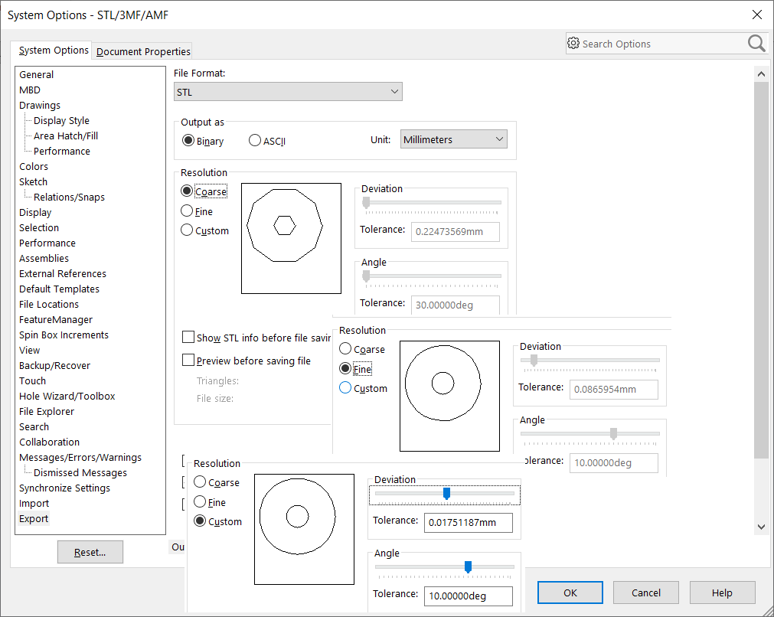Click the gear icon in Search Options

point(573,44)
